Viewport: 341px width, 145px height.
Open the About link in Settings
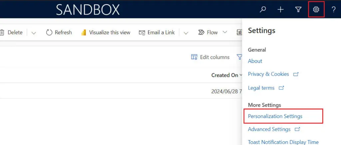255,61
